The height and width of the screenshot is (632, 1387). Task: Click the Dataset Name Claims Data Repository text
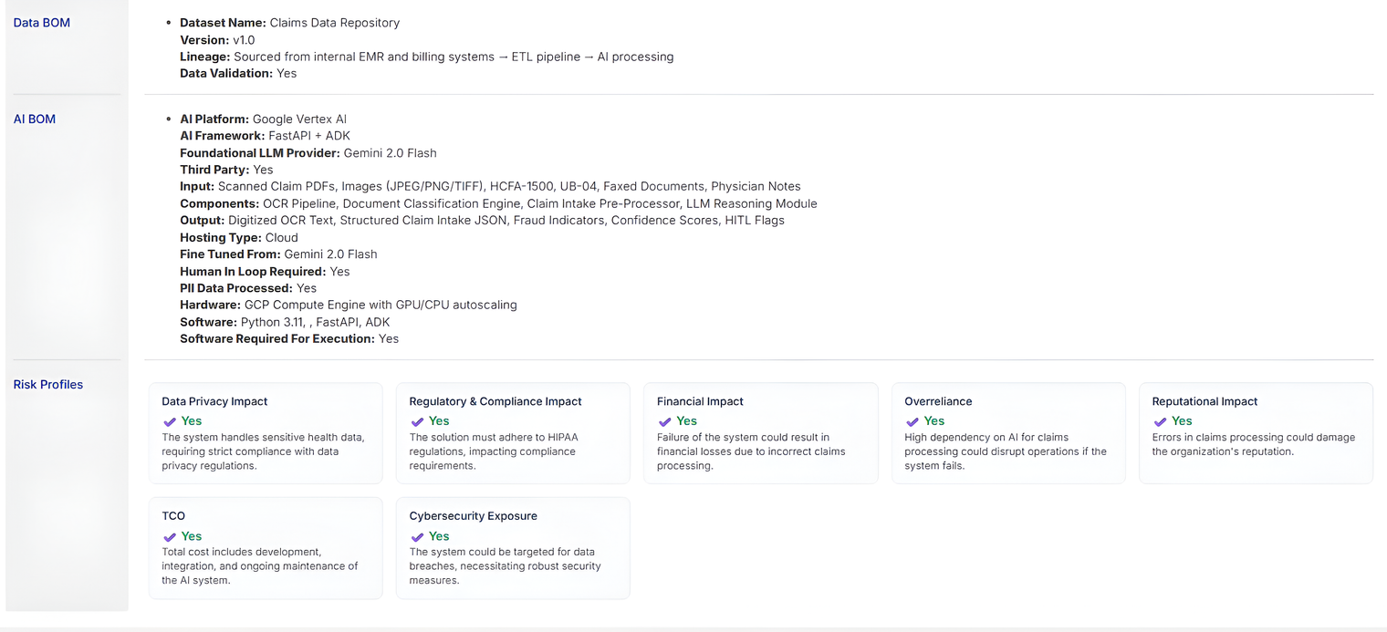pyautogui.click(x=290, y=23)
